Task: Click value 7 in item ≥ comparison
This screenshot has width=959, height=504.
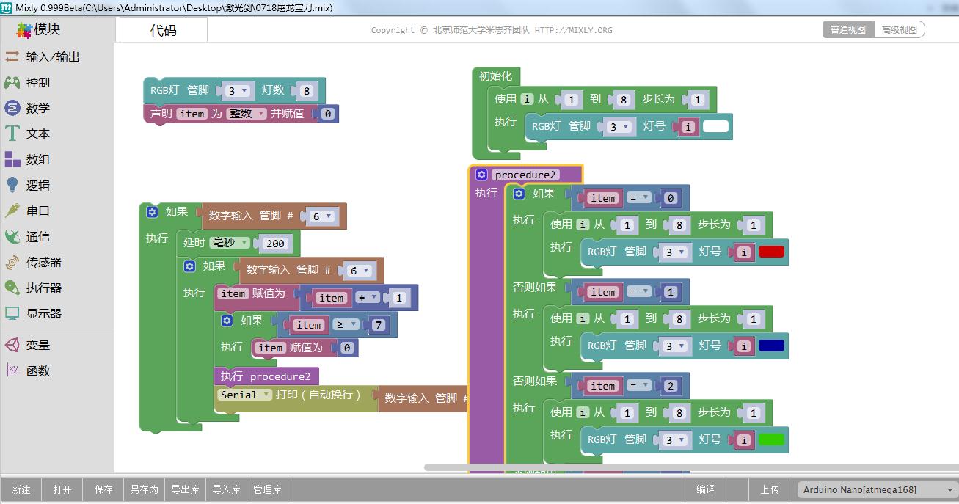Action: (x=379, y=325)
